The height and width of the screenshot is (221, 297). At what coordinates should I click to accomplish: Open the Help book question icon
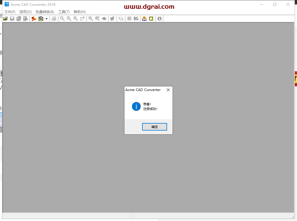pyautogui.click(x=144, y=19)
